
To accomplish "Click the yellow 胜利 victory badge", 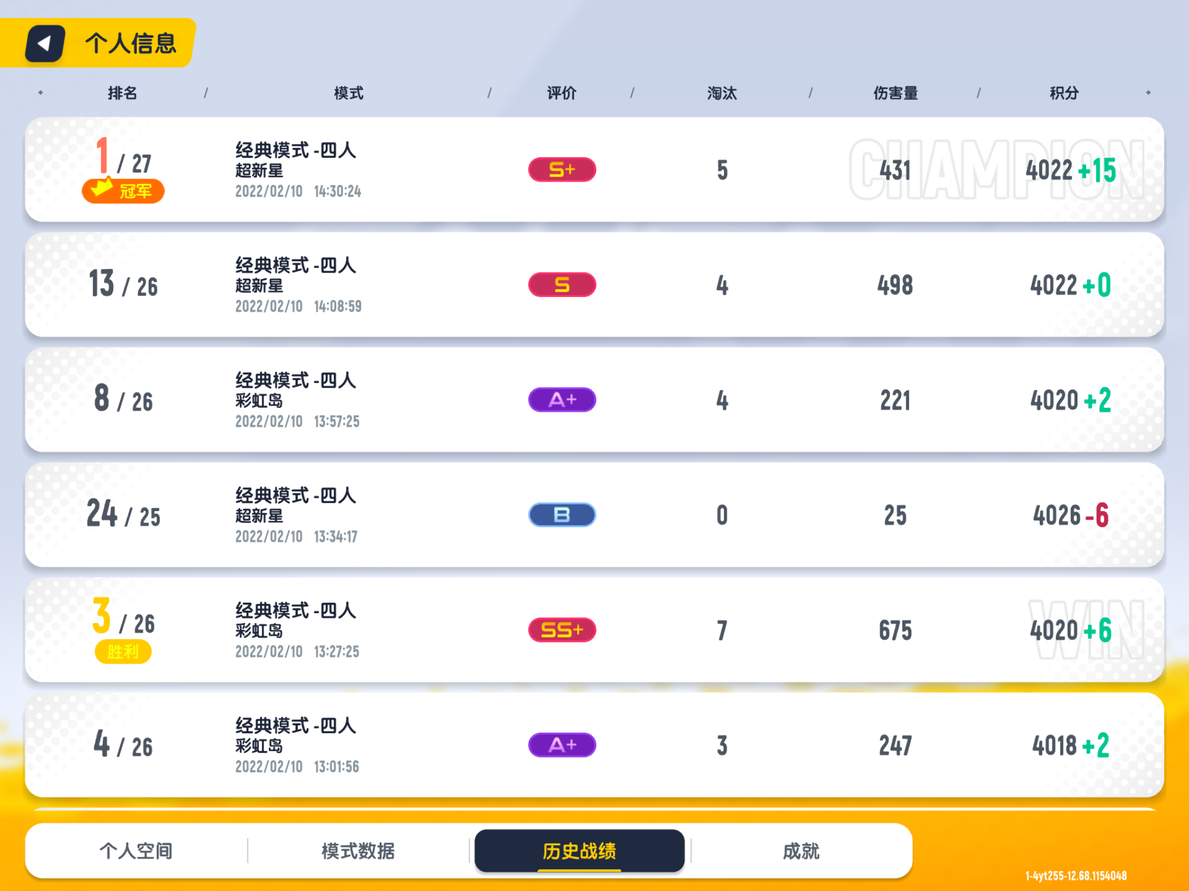I will 123,652.
